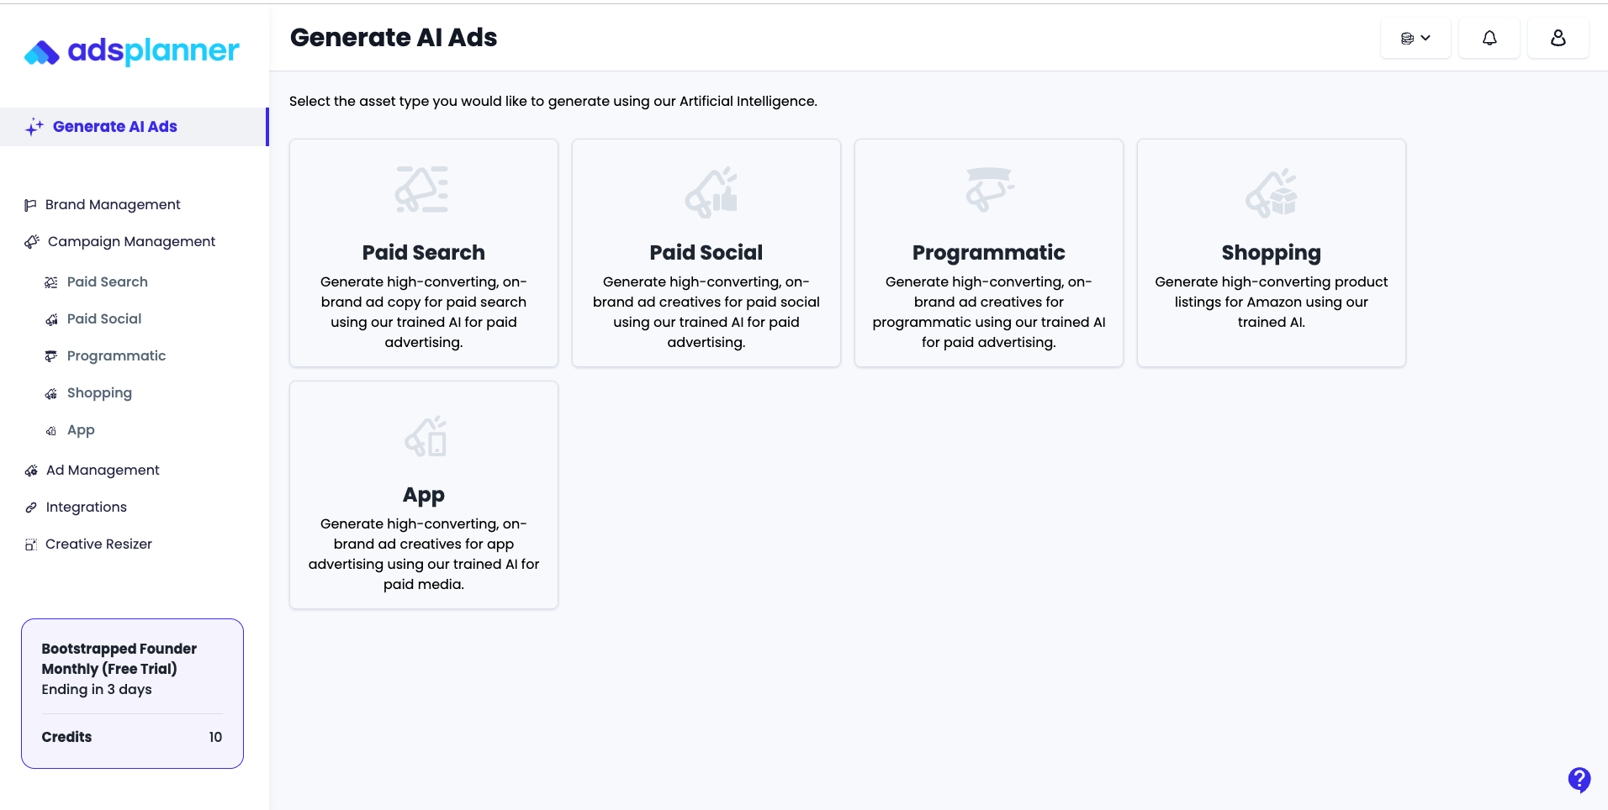1608x810 pixels.
Task: Open the Brand Management menu
Action: (113, 204)
